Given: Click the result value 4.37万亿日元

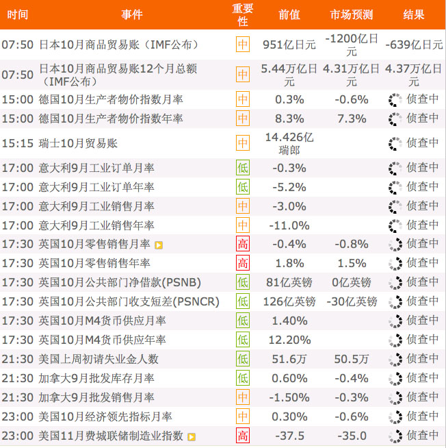Looking at the screenshot, I should pos(413,75).
